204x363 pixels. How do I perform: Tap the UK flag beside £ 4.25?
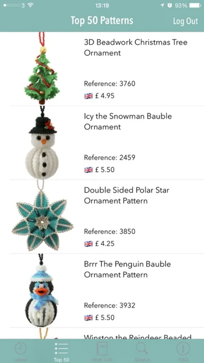[x=88, y=244]
